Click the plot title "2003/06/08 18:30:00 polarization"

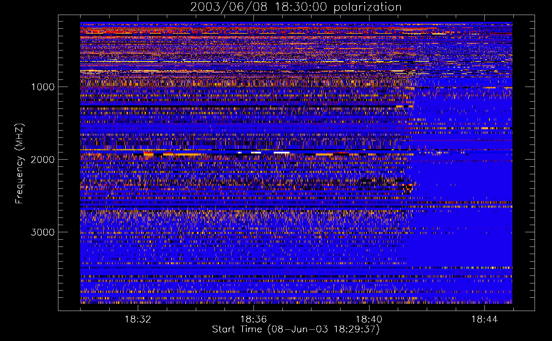pos(296,7)
